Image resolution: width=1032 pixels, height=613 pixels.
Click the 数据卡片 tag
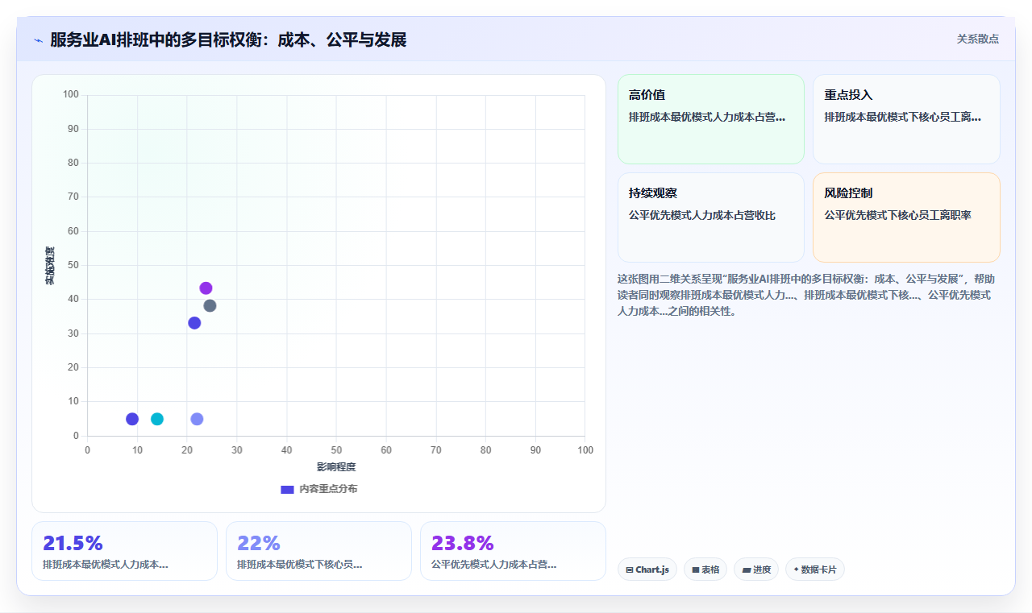[x=815, y=570]
